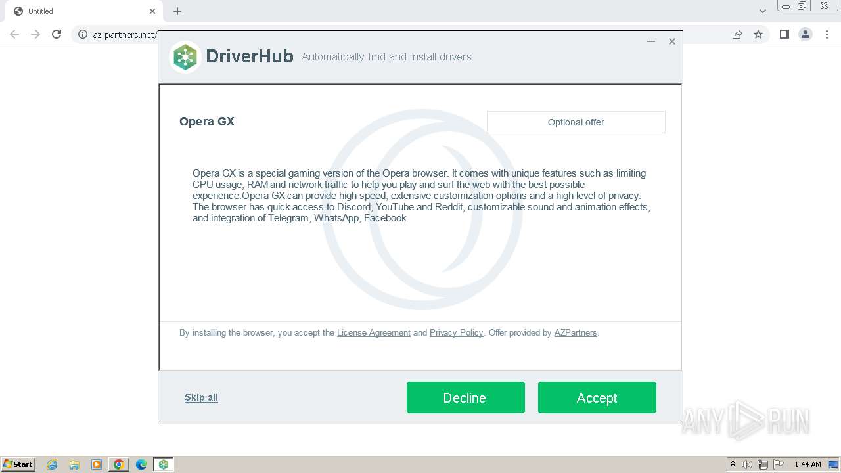The image size is (841, 473).
Task: Click the Skip all link
Action: tap(201, 397)
